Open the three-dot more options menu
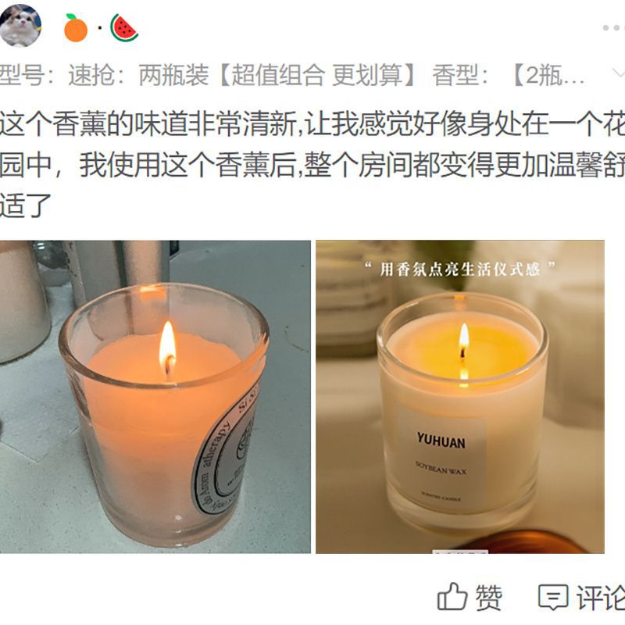625x625 pixels. click(613, 28)
